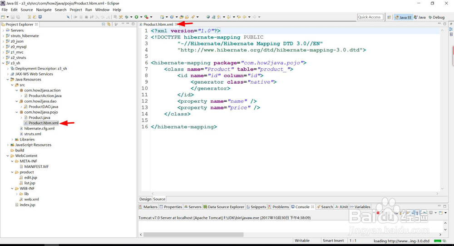The height and width of the screenshot is (246, 454).
Task: Click the Run Last Tool red toolbox icon
Action: pyautogui.click(x=147, y=17)
